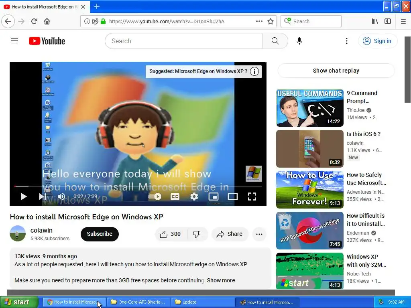Open a new browser tab
Screen dimensions: 411x308
click(97, 6)
